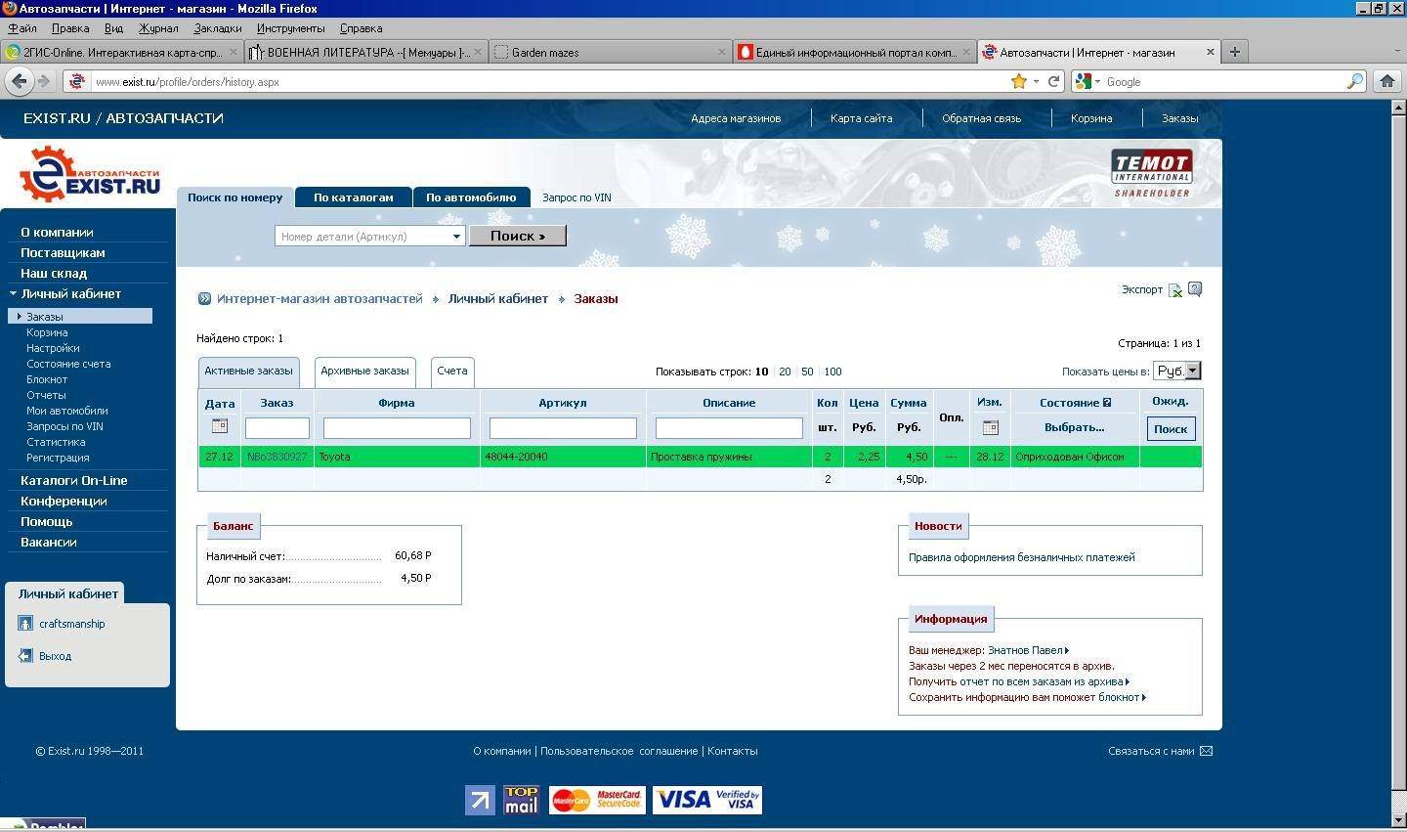
Task: Click the Excel export icon
Action: (x=1175, y=290)
